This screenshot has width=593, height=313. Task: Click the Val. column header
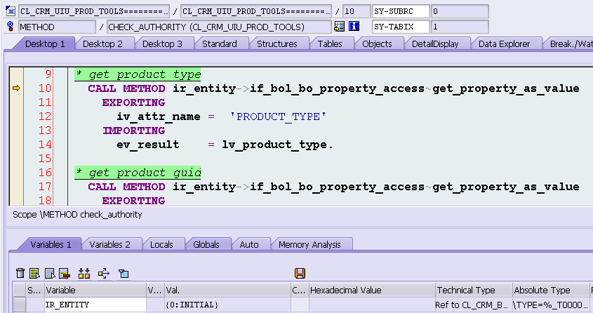point(227,291)
